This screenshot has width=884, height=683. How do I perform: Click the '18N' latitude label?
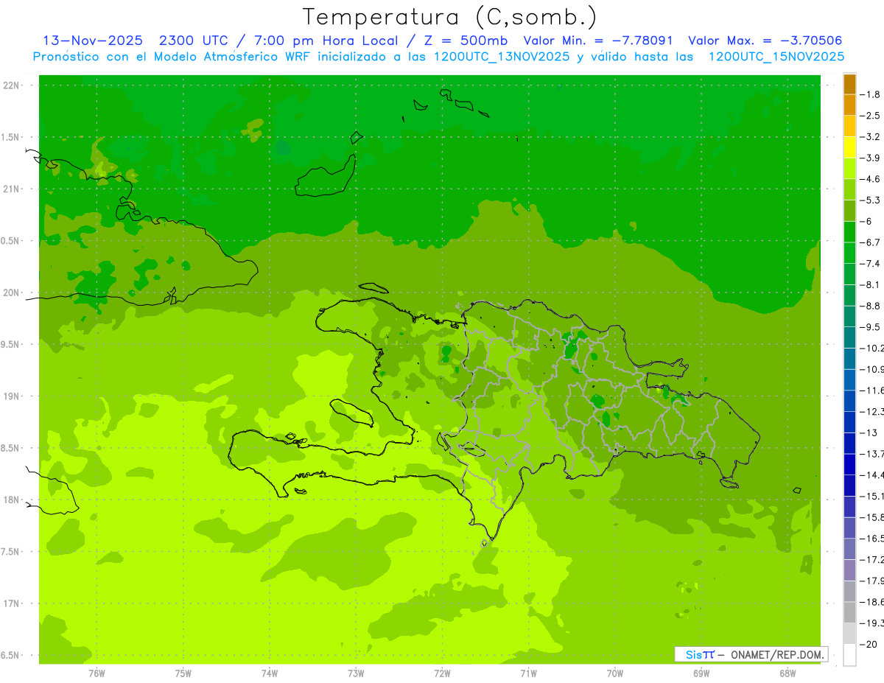coord(13,500)
